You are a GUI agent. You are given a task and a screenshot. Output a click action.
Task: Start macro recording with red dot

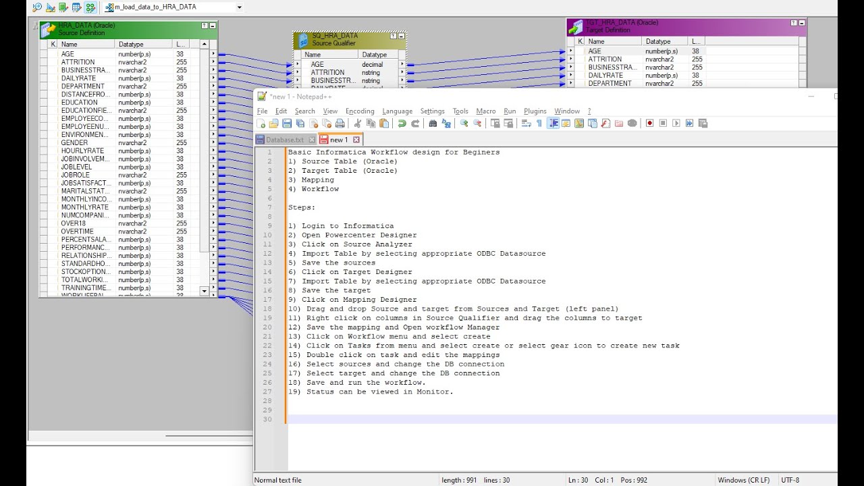pos(649,124)
